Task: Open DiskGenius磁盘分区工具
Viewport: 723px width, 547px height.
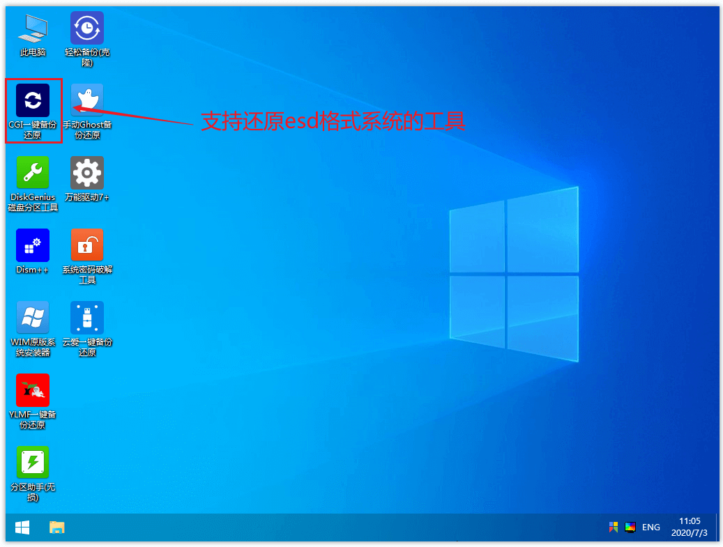Action: click(x=33, y=173)
